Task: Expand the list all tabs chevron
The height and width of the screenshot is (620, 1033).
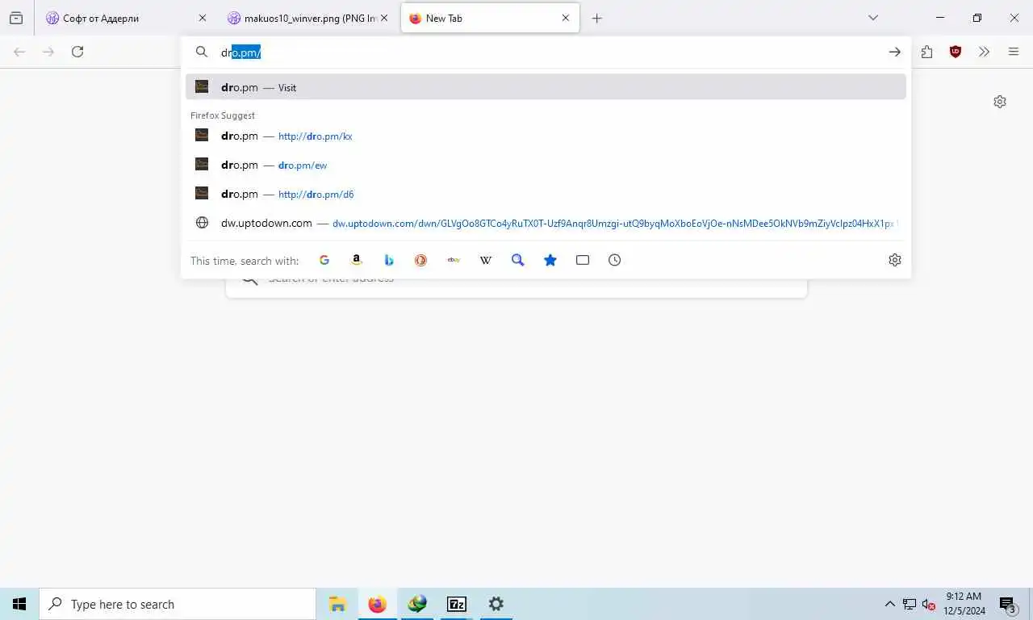Action: pos(873,18)
